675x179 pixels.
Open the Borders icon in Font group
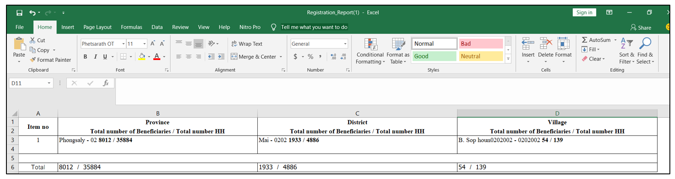tap(123, 57)
